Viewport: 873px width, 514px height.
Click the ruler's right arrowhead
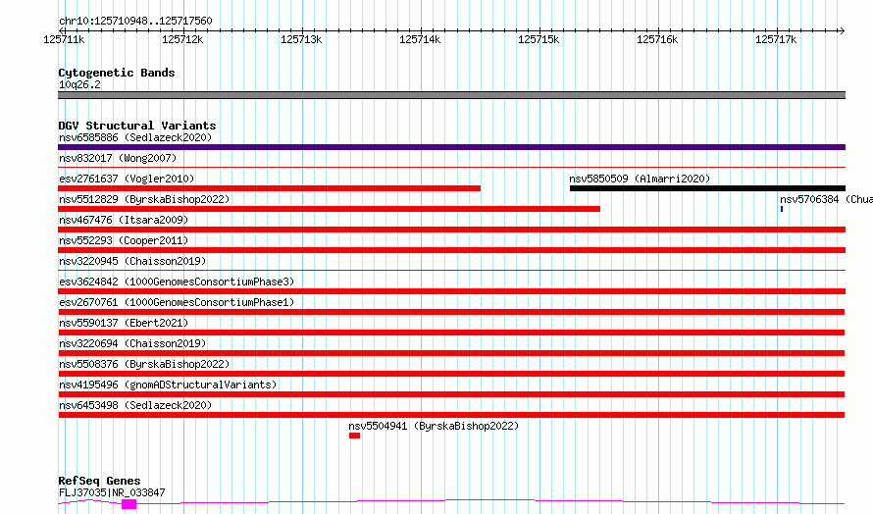click(x=842, y=30)
